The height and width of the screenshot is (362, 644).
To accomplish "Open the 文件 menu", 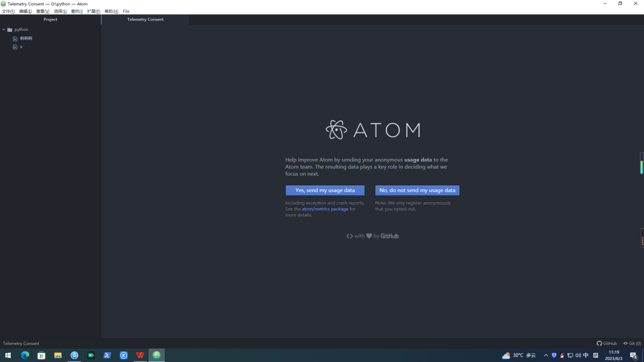I will click(8, 11).
